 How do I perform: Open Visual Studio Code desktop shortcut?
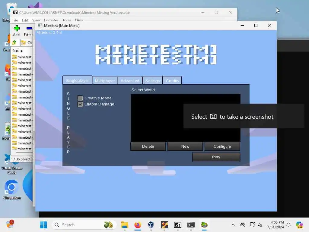[x=12, y=164]
